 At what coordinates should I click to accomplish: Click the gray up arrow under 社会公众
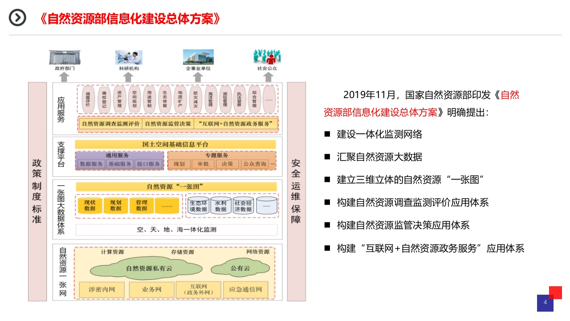[268, 77]
